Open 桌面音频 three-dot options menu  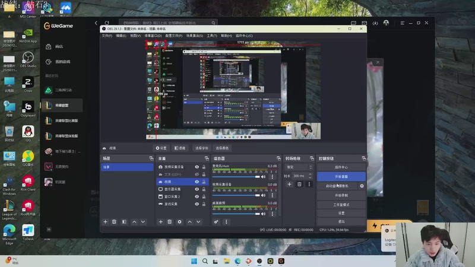pos(272,214)
